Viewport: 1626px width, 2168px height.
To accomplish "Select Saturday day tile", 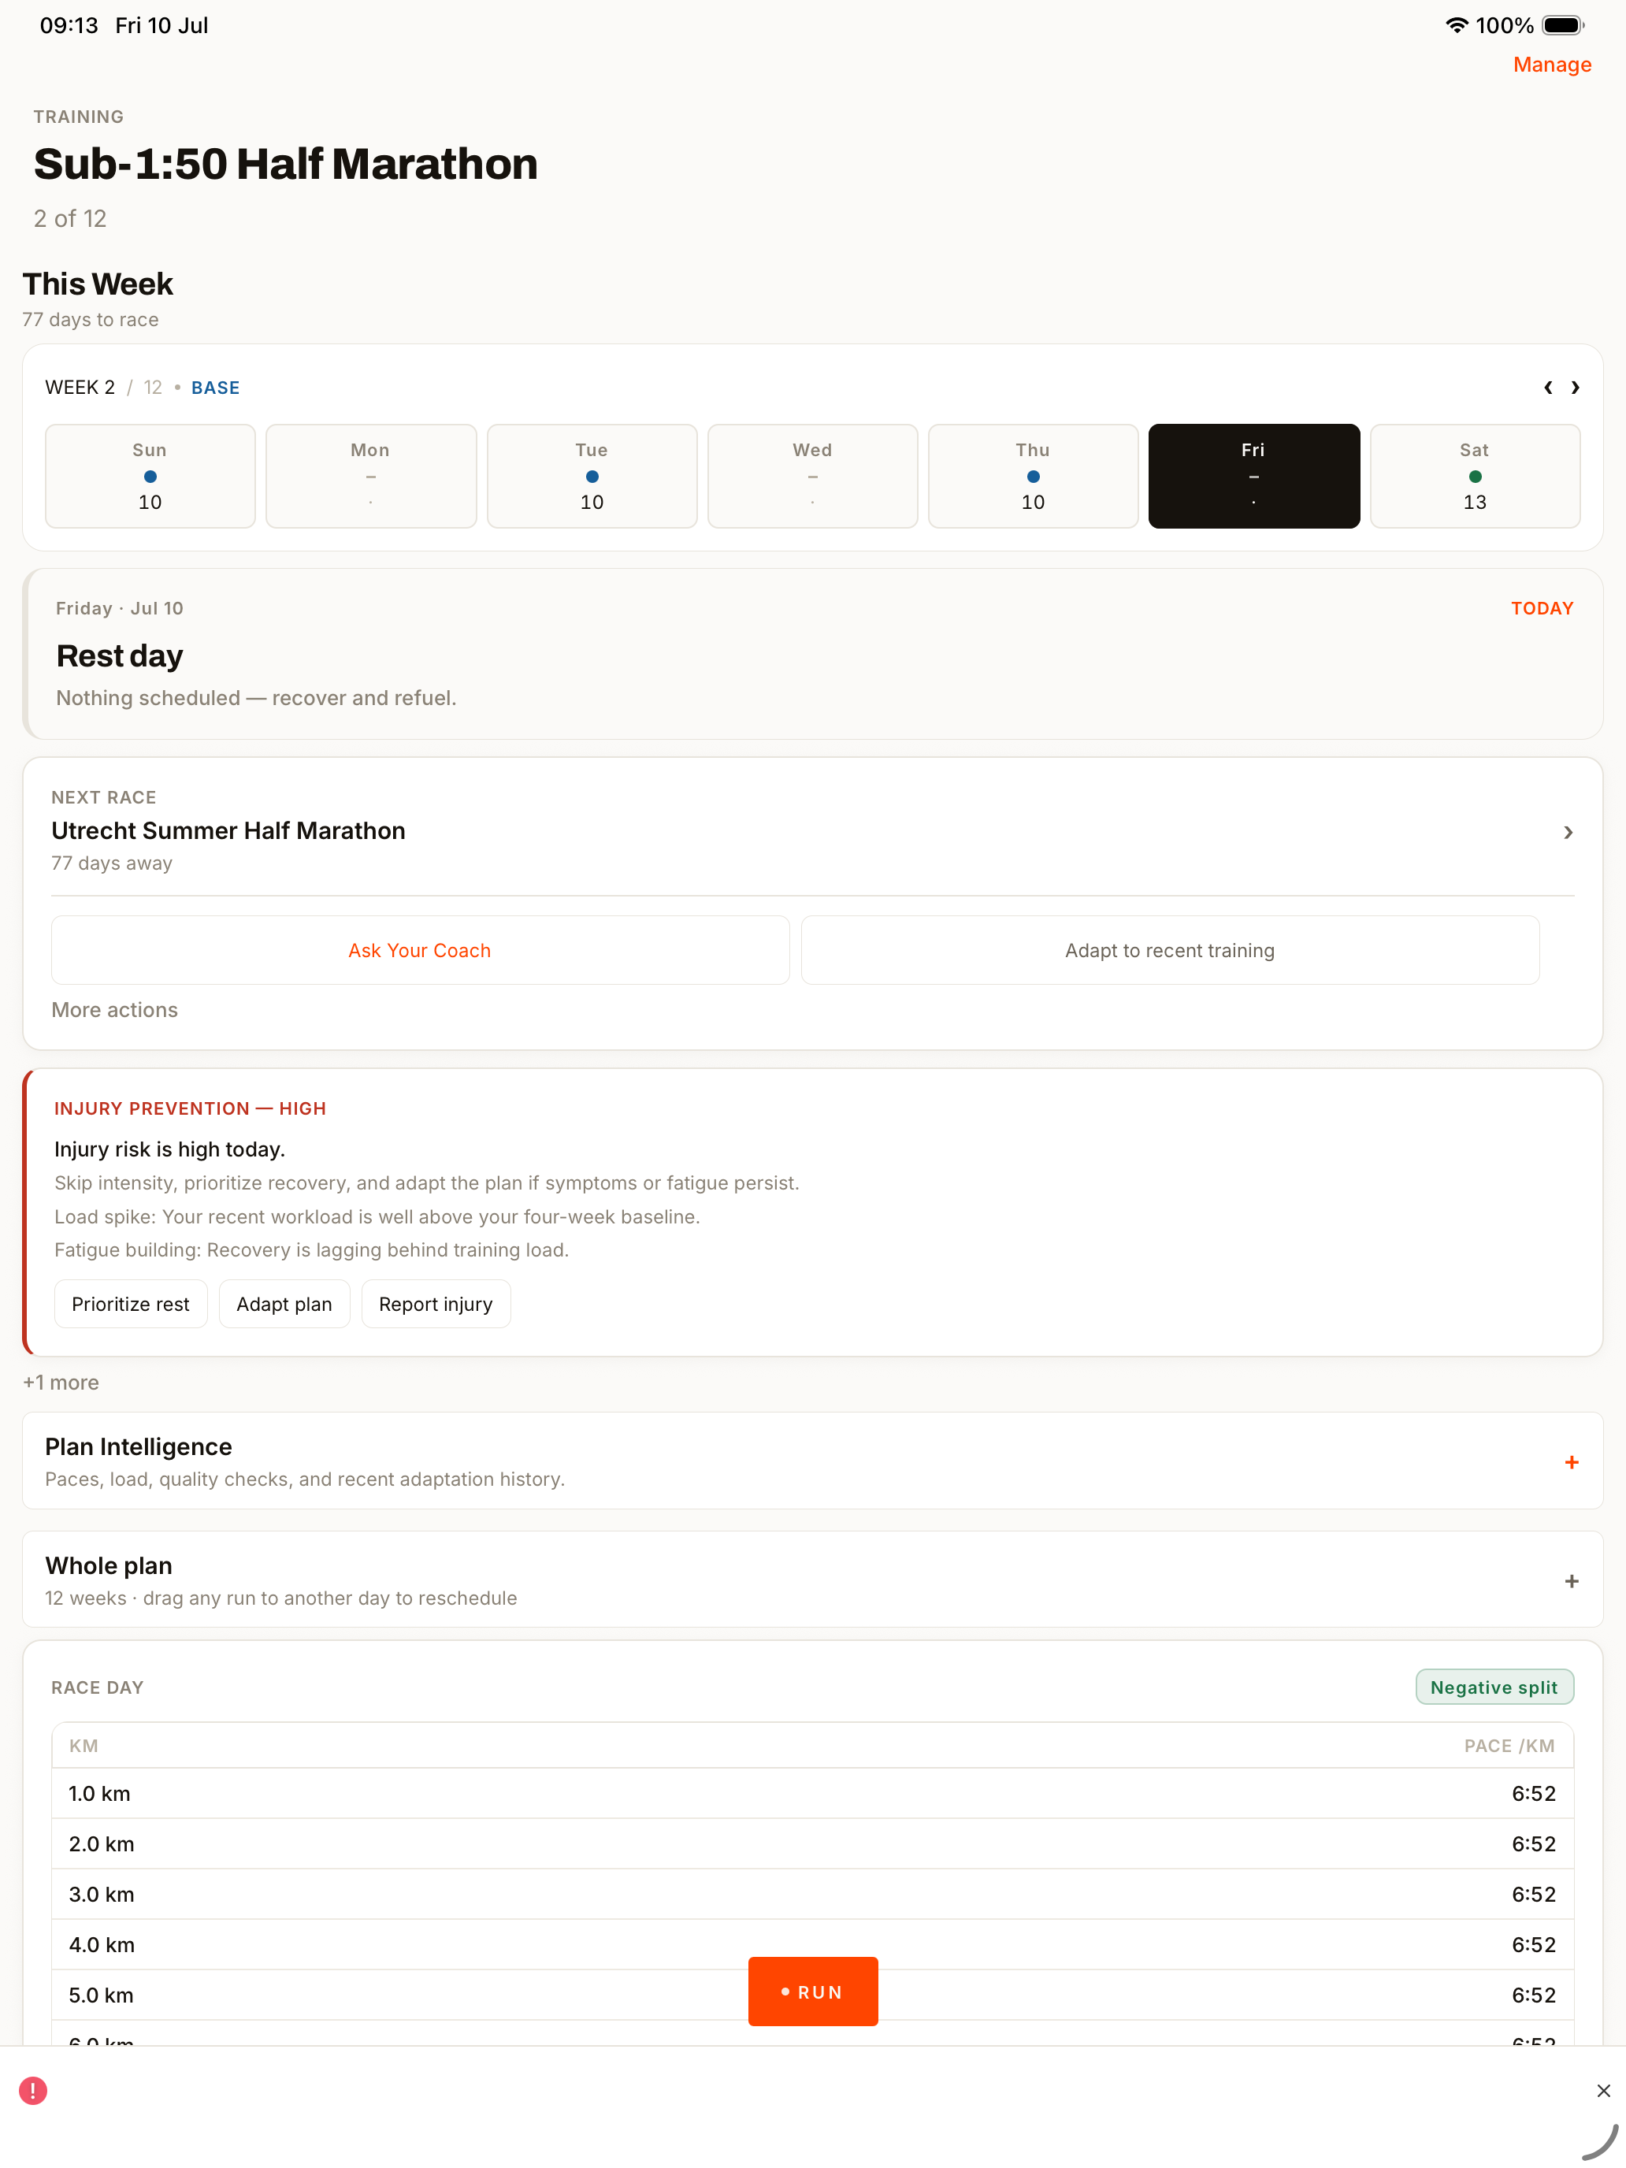I will 1474,477.
